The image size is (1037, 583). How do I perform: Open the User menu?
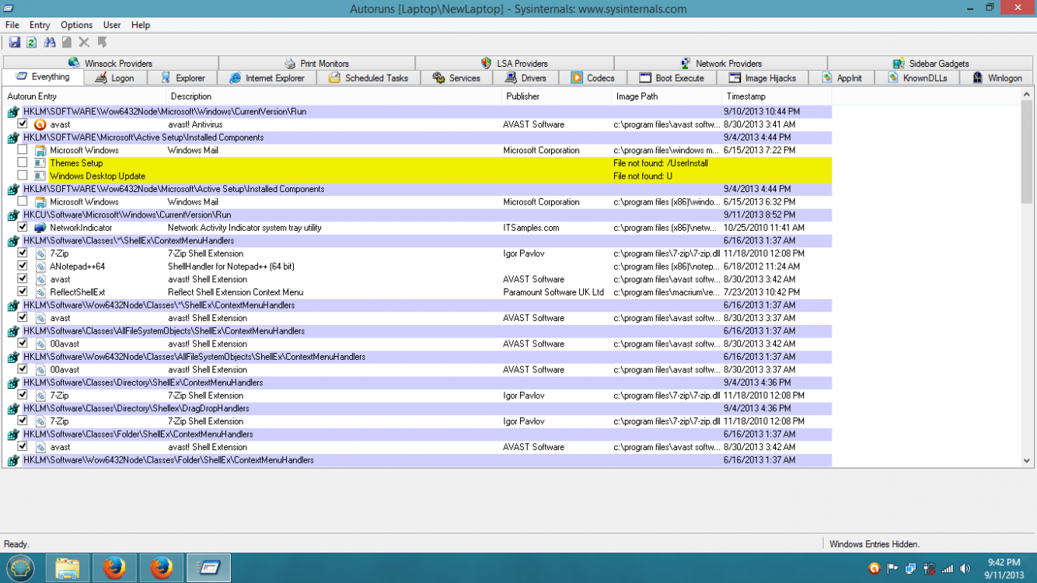(x=112, y=25)
